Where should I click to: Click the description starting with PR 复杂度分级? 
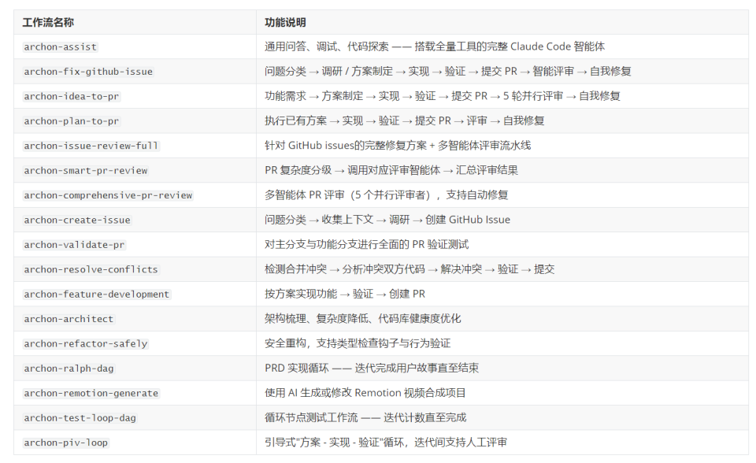pos(391,170)
